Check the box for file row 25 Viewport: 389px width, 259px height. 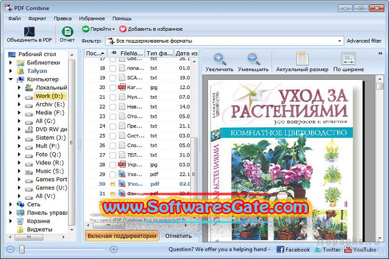point(113,136)
